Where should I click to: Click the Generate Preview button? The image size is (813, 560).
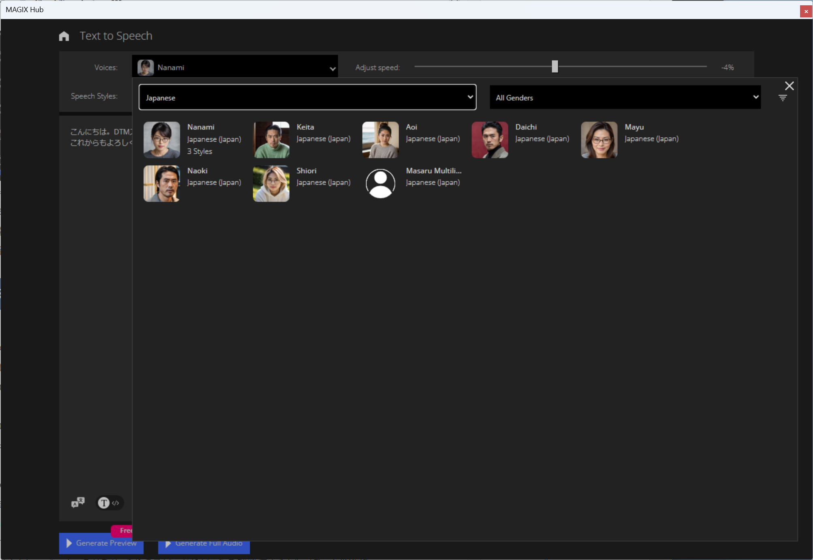tap(101, 543)
